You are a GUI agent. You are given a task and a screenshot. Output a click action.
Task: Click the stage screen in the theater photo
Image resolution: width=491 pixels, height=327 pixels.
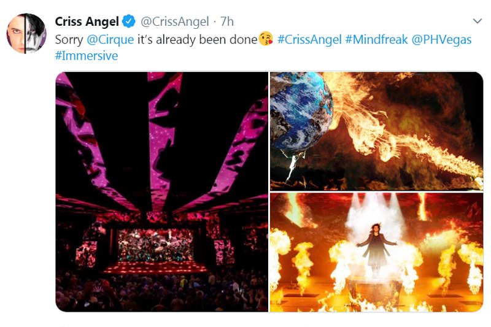click(156, 244)
